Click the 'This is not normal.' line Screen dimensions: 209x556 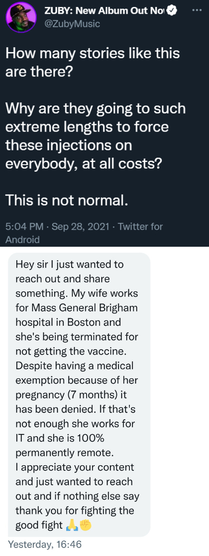point(66,201)
